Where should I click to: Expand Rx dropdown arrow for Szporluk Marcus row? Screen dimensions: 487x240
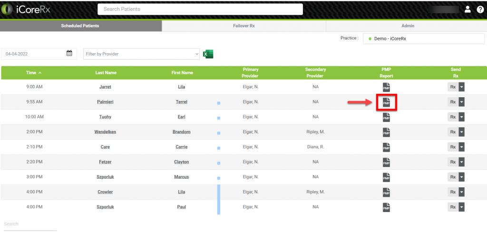click(x=461, y=177)
